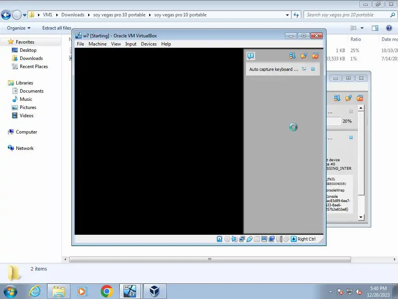Click the mouse integration status icon

(x=286, y=239)
